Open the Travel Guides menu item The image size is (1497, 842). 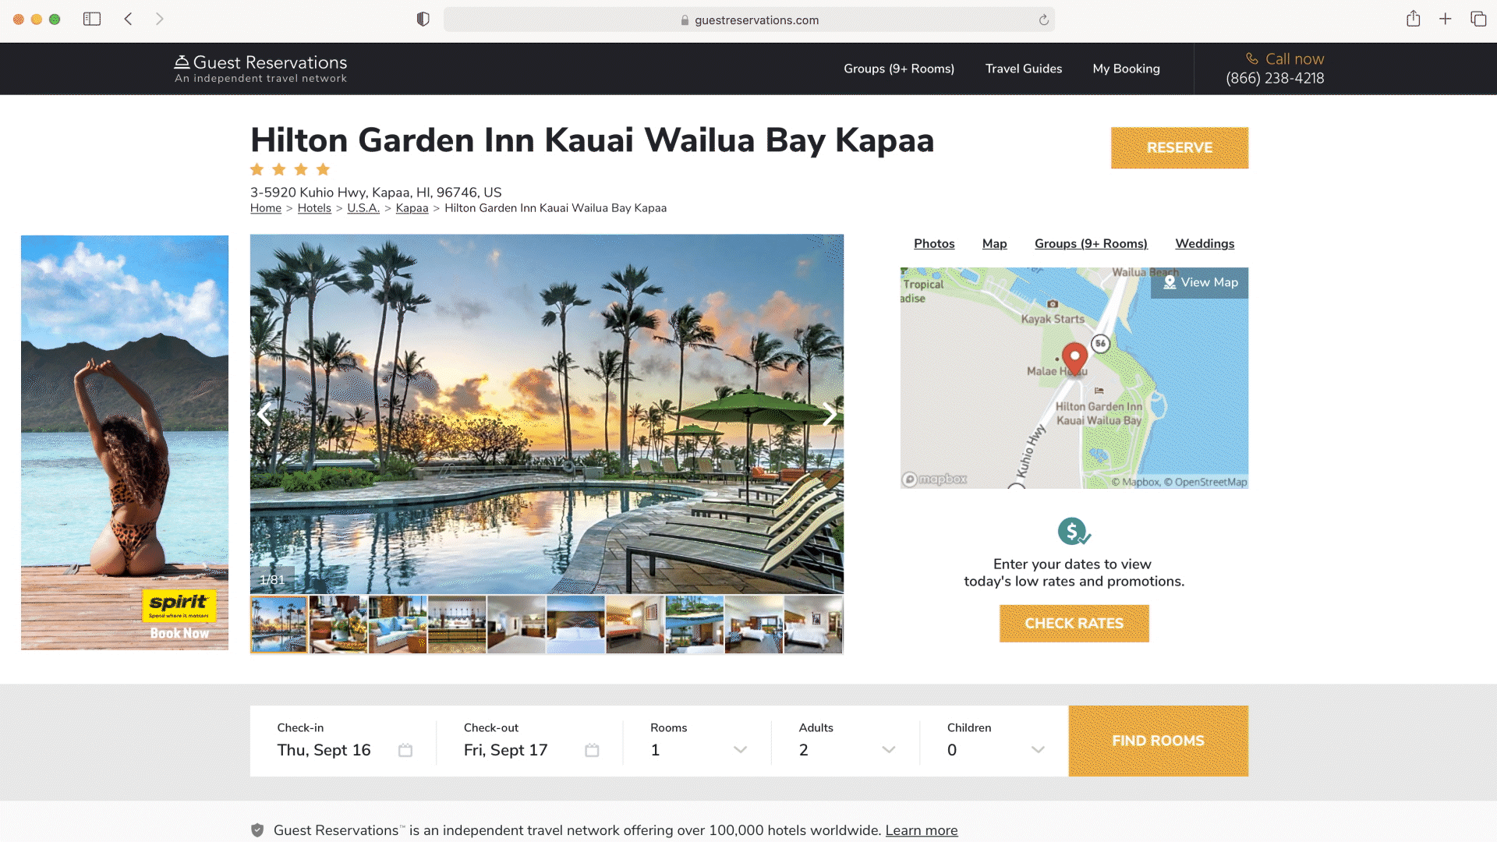(1023, 69)
